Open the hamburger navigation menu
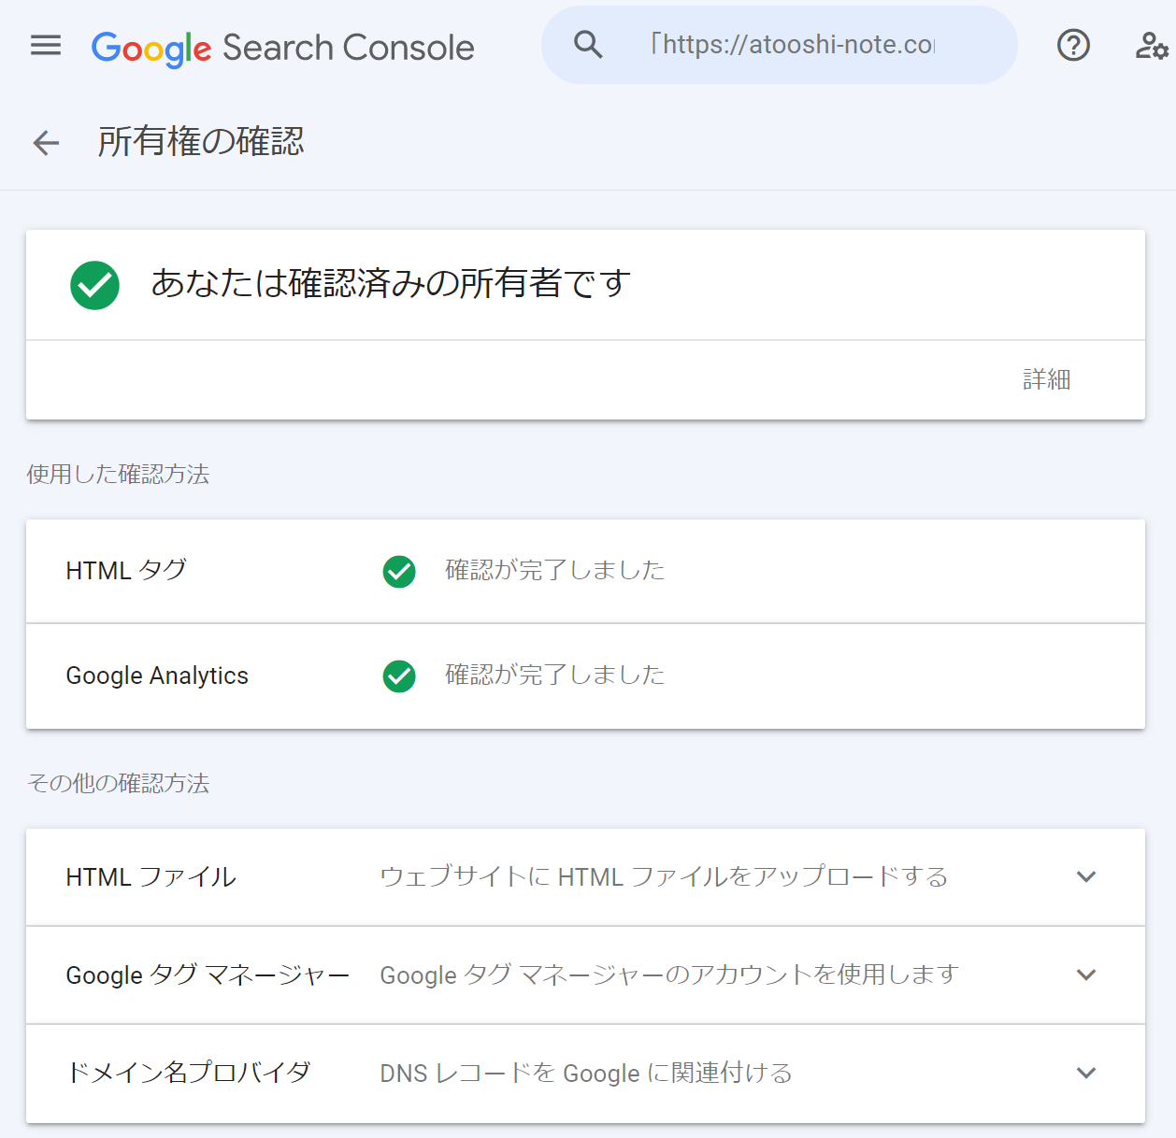This screenshot has height=1138, width=1176. tap(46, 45)
